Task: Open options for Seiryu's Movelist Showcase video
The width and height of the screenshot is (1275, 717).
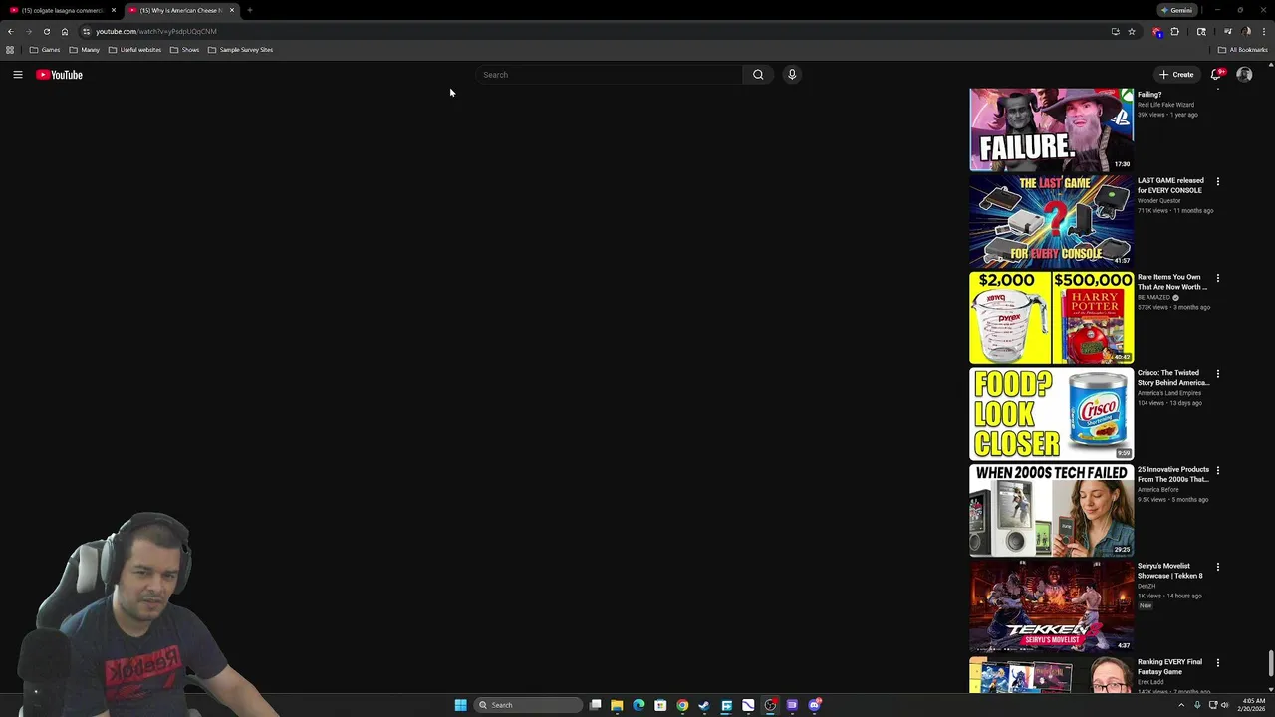Action: point(1217,567)
